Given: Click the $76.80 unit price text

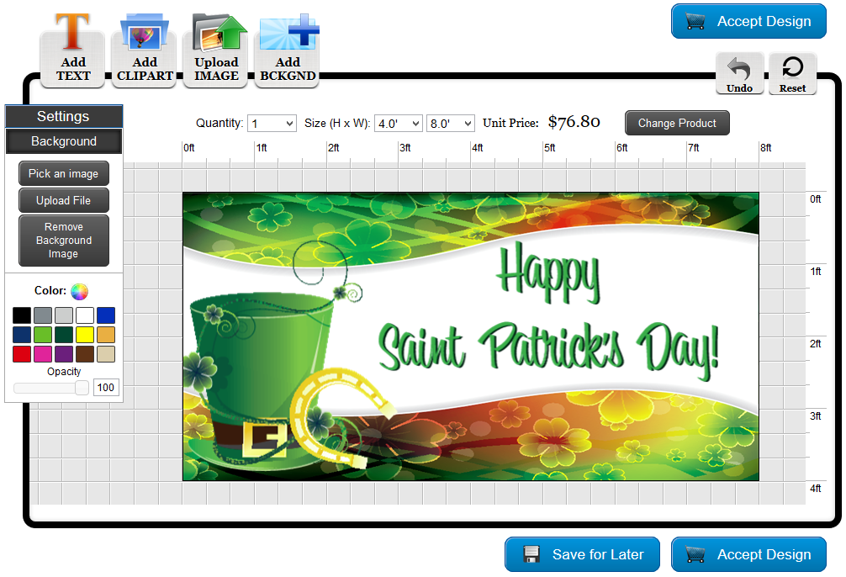Looking at the screenshot, I should pyautogui.click(x=574, y=122).
